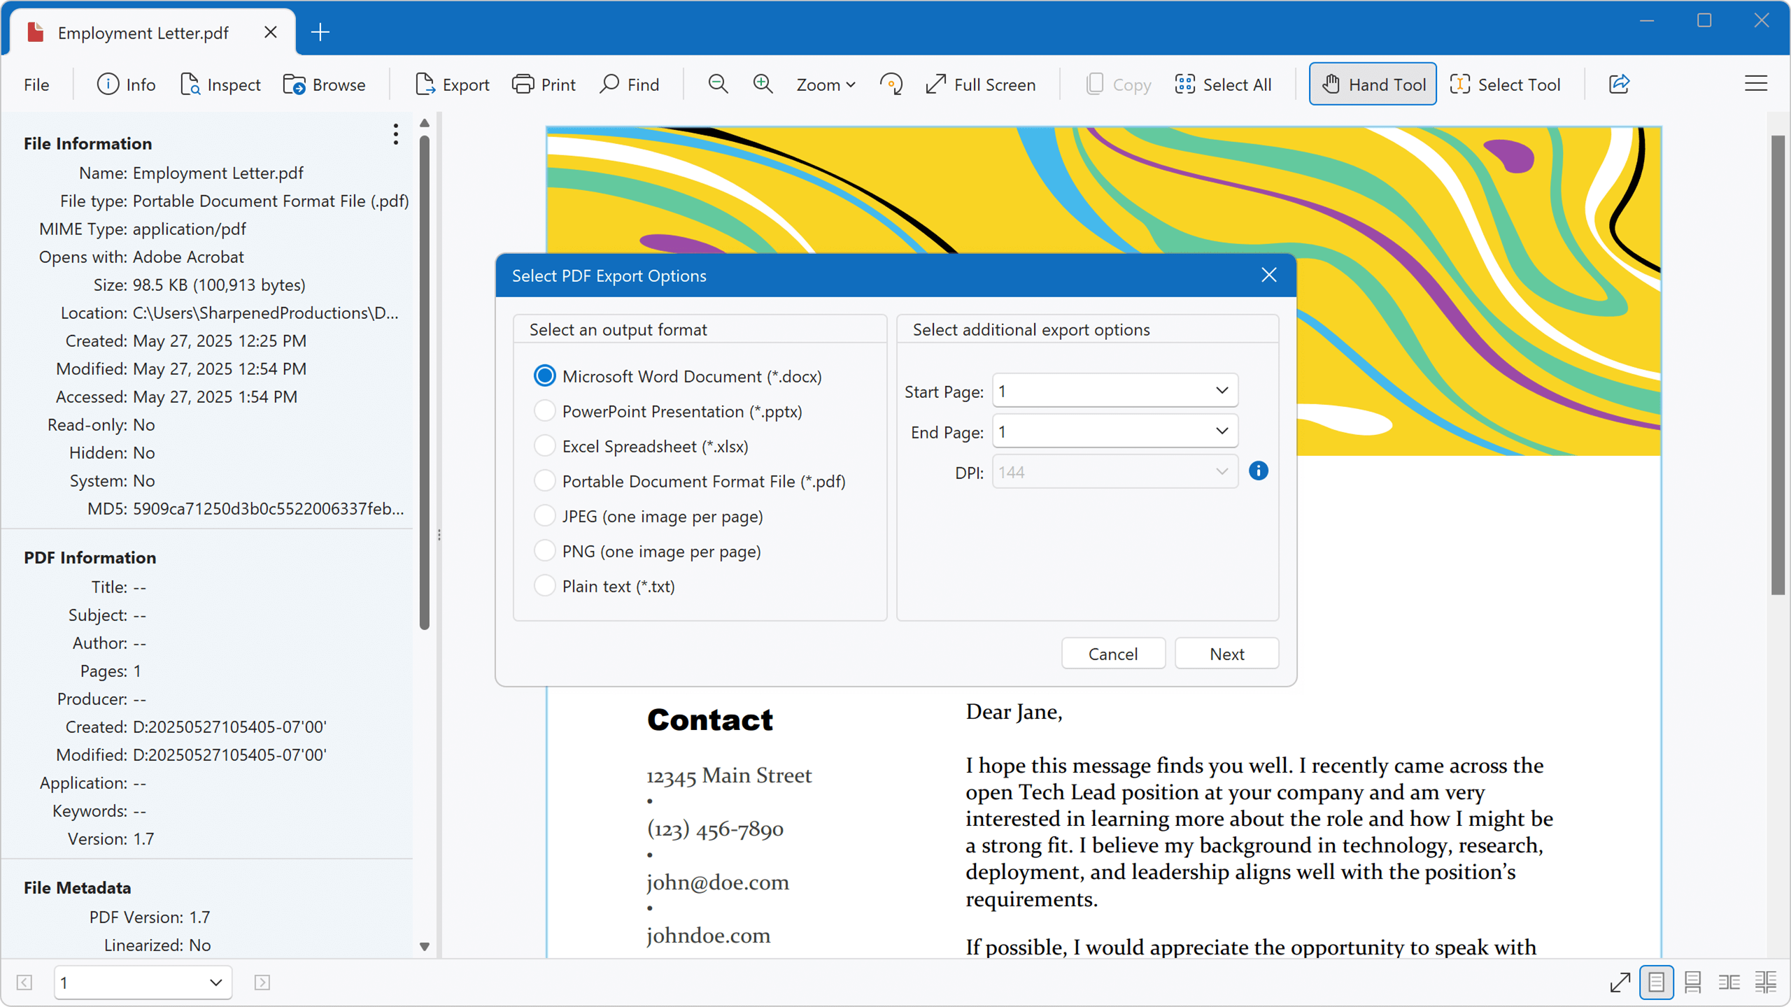Click the Share icon
This screenshot has height=1007, width=1791.
click(x=1620, y=83)
